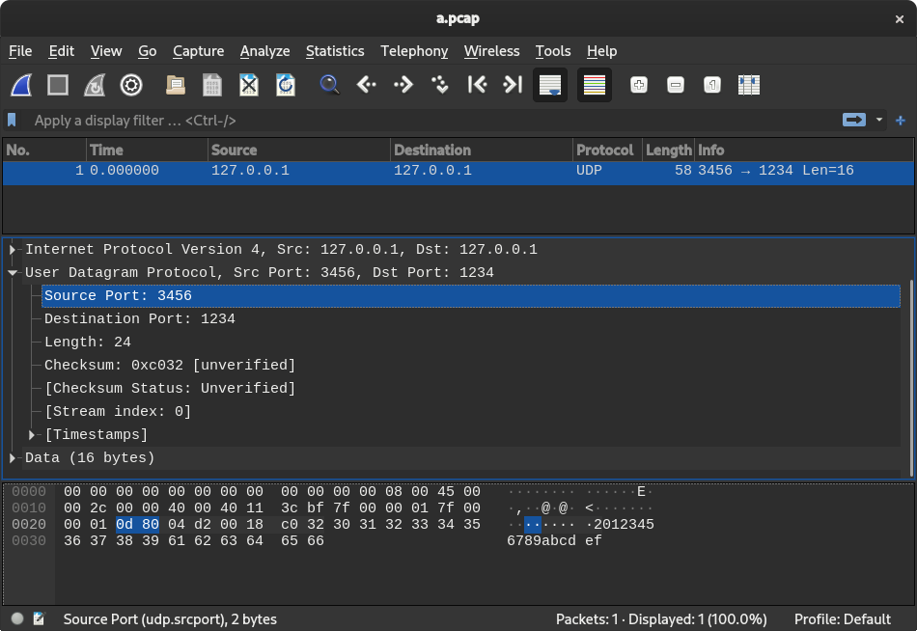Image resolution: width=917 pixels, height=631 pixels.
Task: Apply the display filter arrow button
Action: pyautogui.click(x=854, y=120)
